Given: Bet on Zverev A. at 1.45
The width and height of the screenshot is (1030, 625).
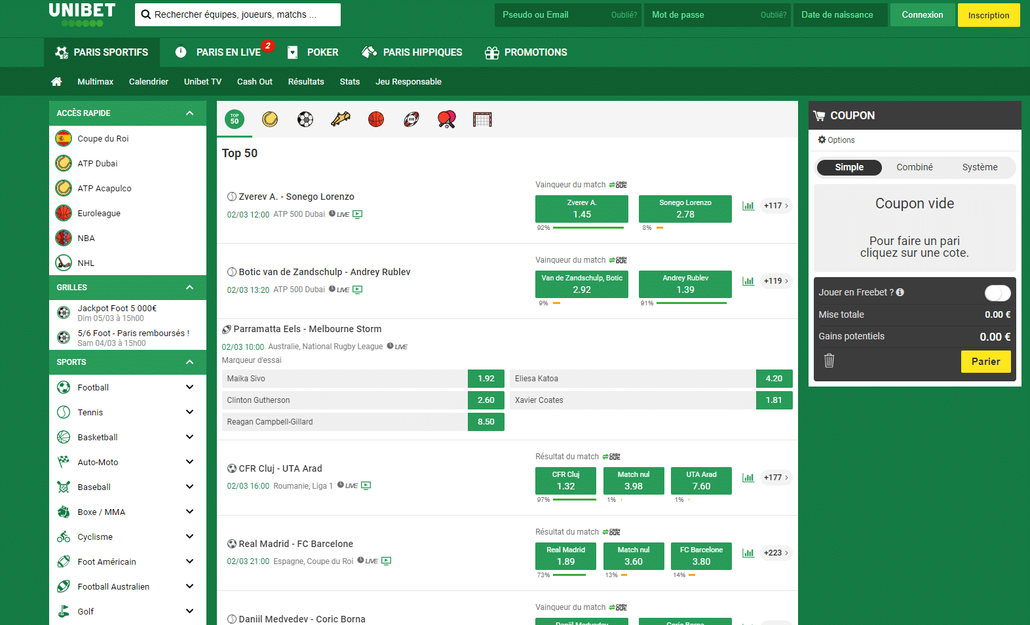Looking at the screenshot, I should pyautogui.click(x=582, y=209).
